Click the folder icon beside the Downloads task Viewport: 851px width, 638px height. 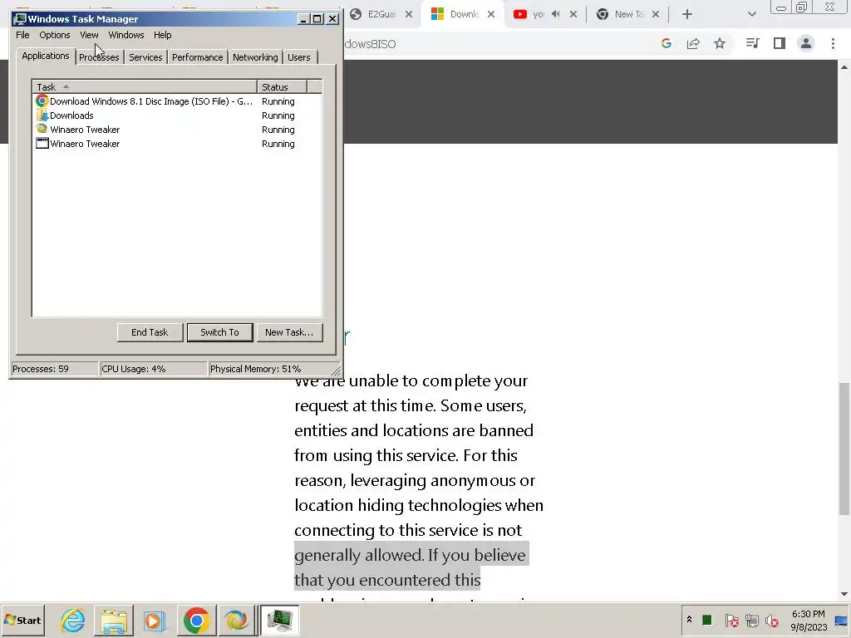tap(42, 115)
